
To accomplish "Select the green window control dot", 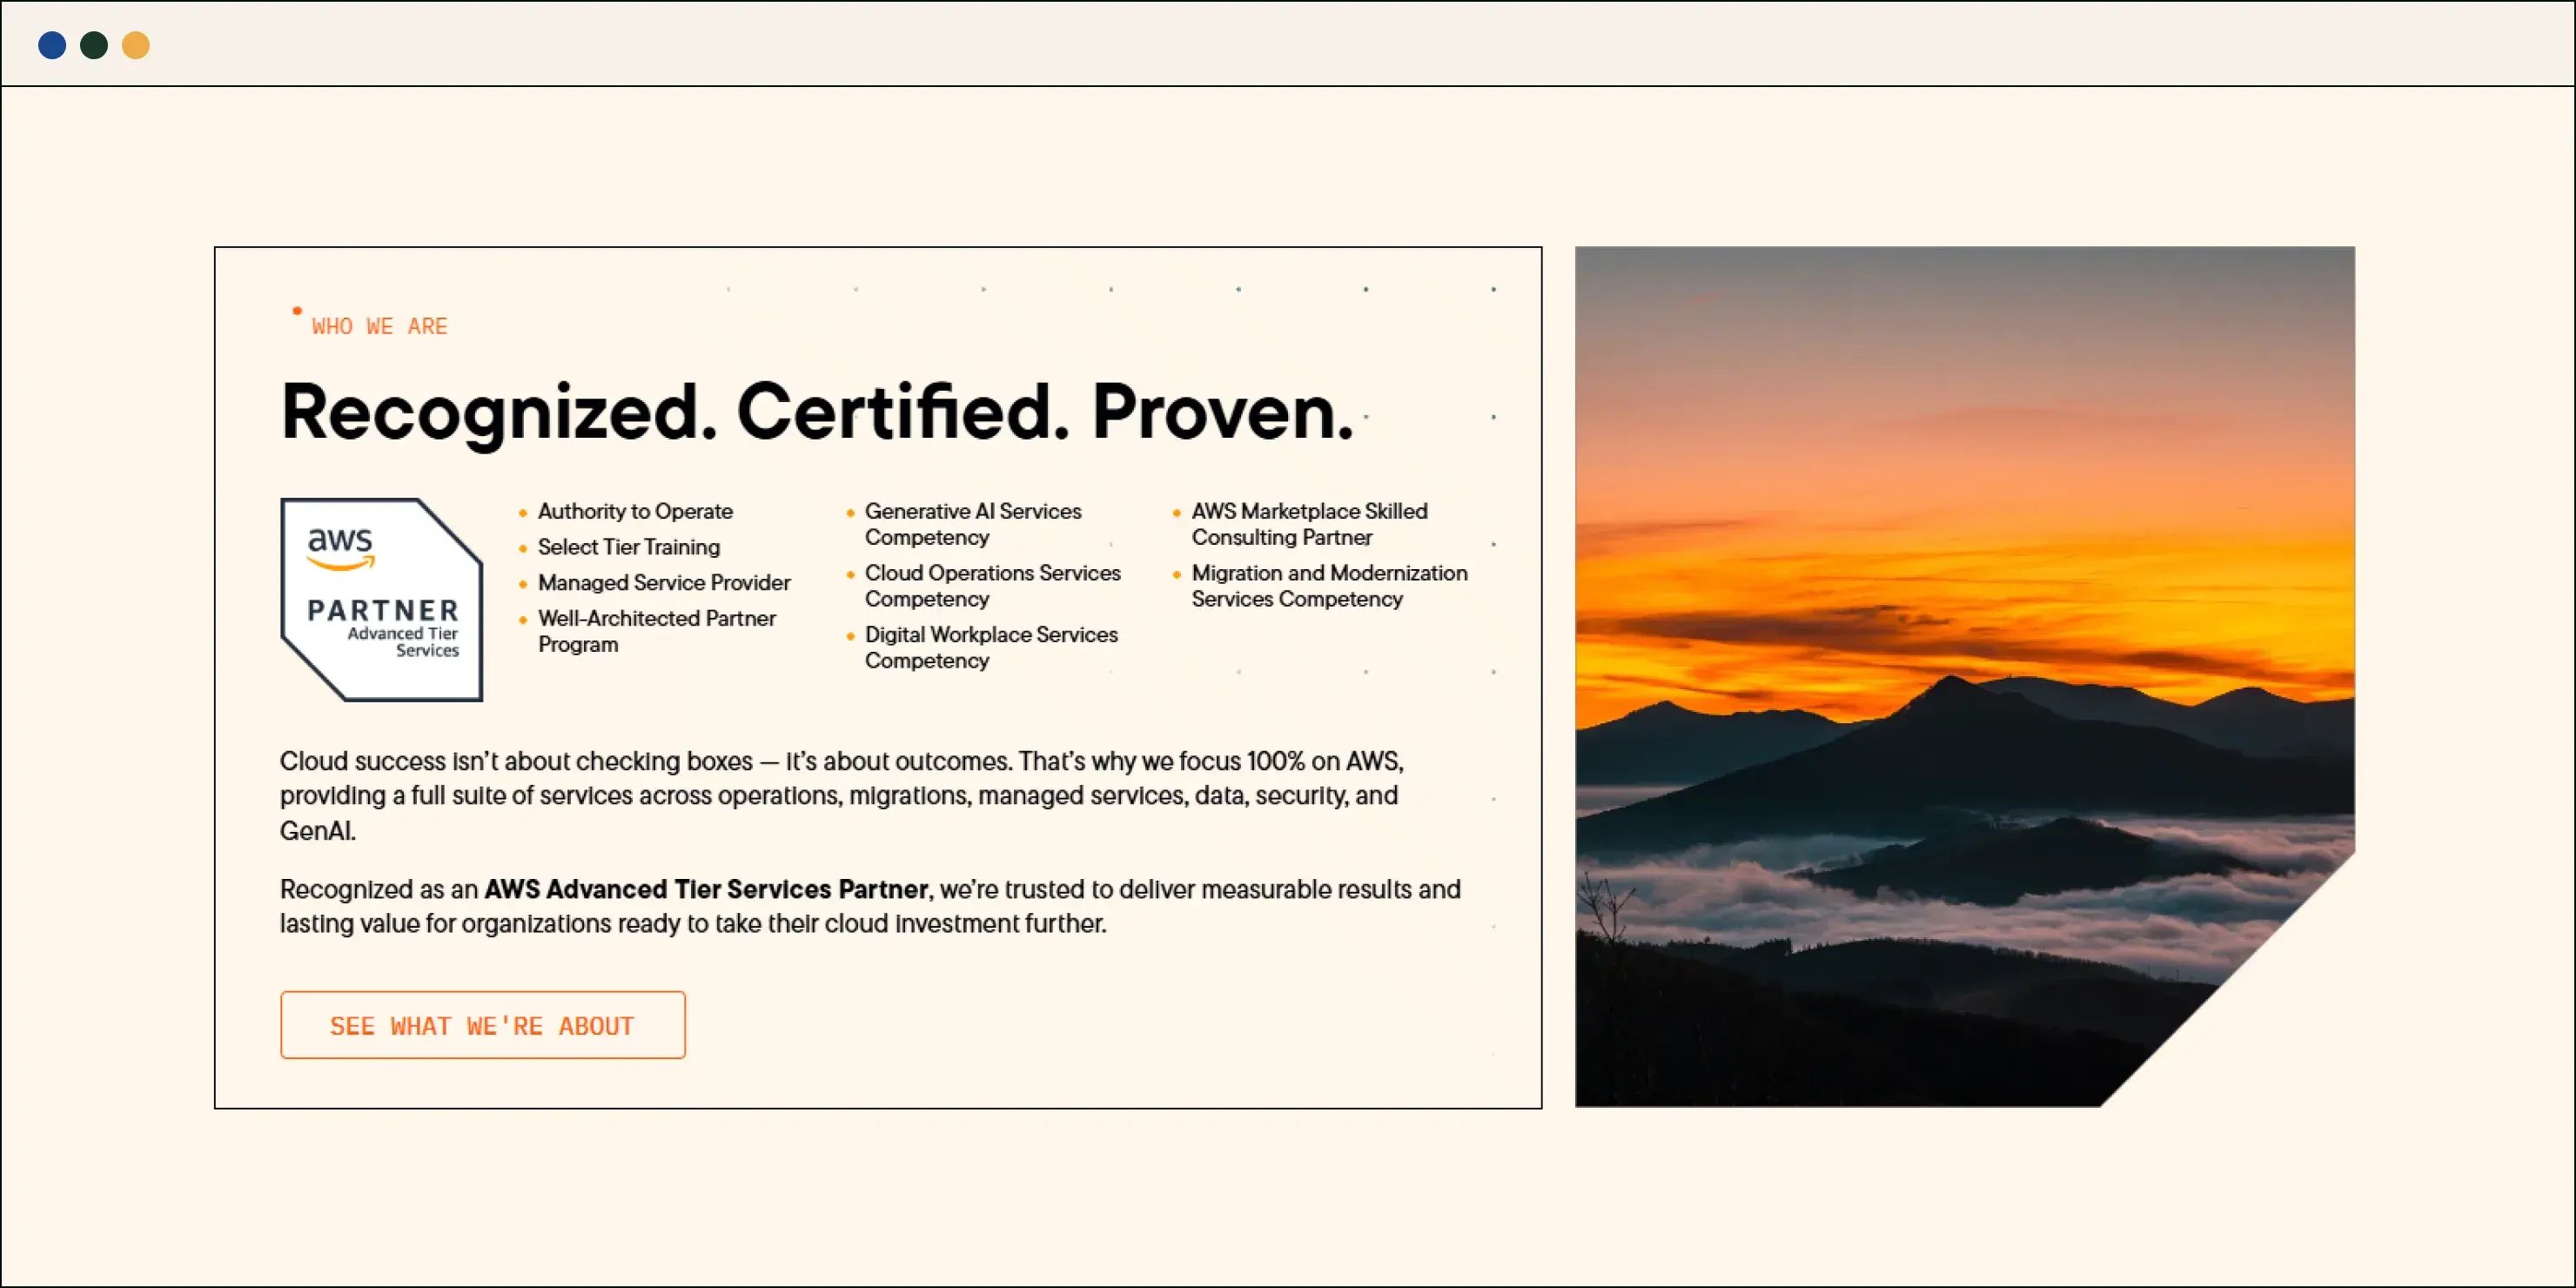I will point(93,44).
